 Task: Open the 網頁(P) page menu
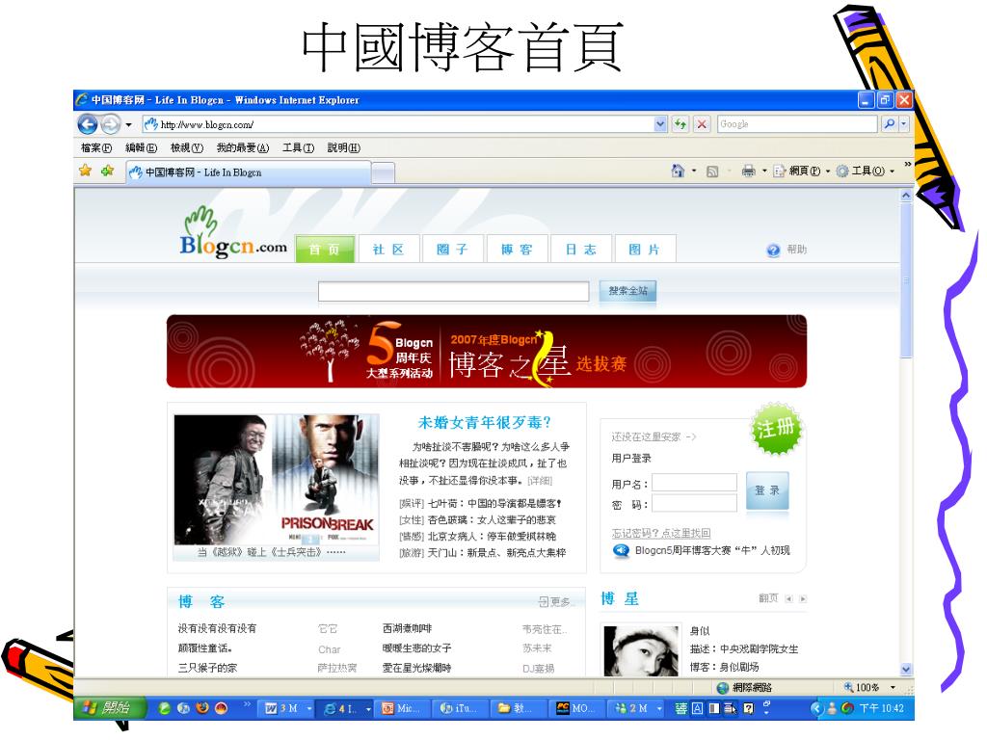[801, 171]
